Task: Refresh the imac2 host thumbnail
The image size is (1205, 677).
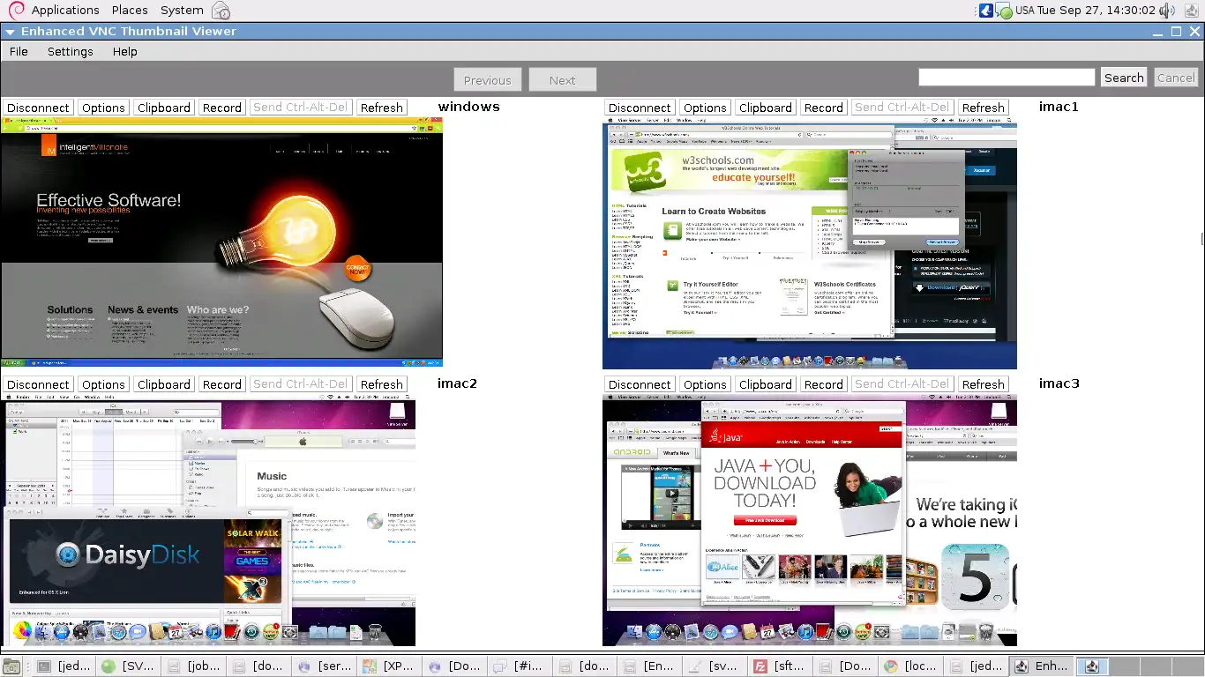Action: point(382,384)
